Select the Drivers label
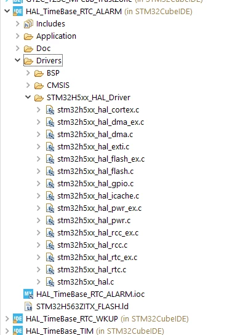Screen dimensions: 246x335 pos(49,60)
